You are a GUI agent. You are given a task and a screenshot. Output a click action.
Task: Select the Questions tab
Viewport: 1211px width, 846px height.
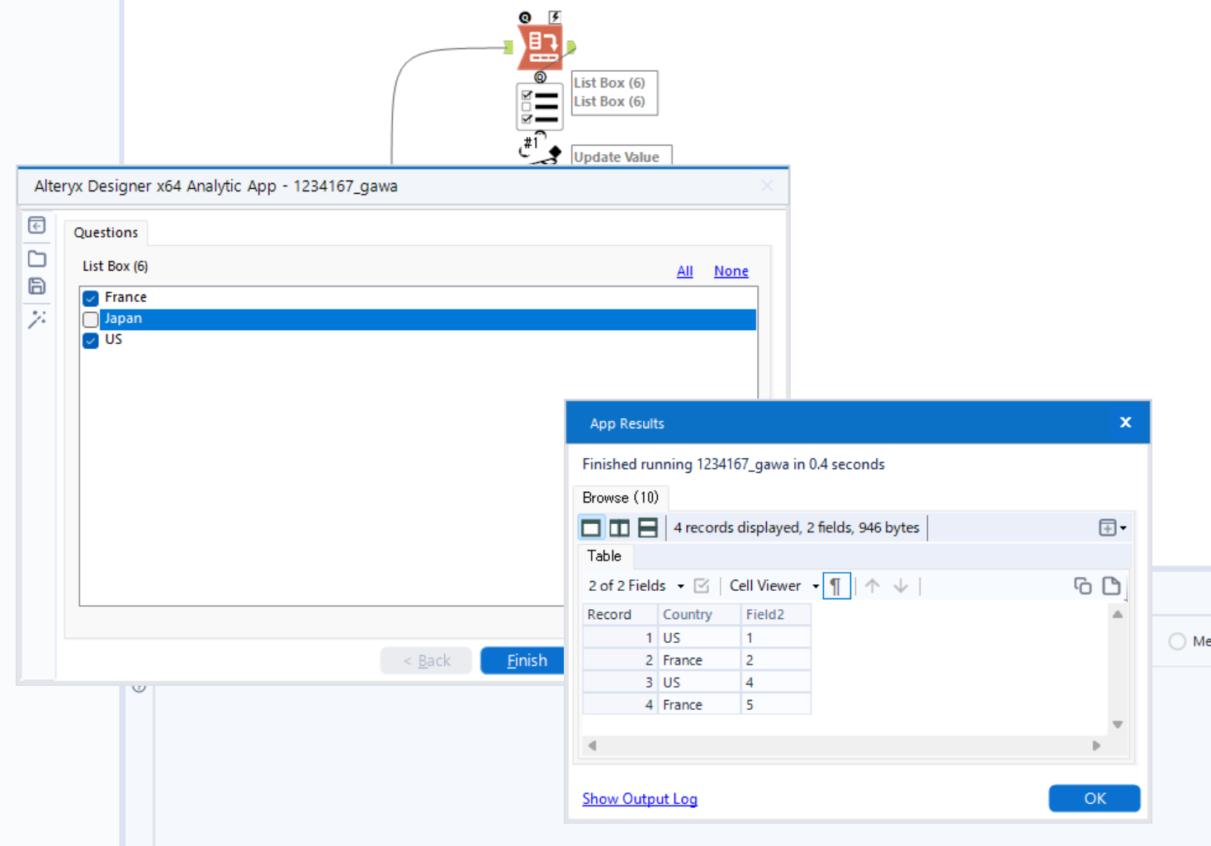(x=106, y=232)
